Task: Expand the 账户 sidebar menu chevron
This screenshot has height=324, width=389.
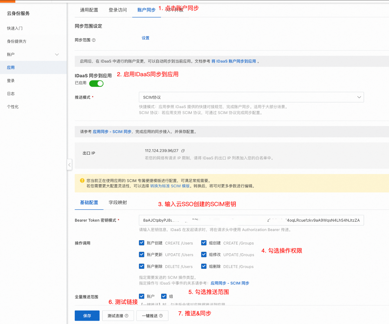Action: pos(57,54)
